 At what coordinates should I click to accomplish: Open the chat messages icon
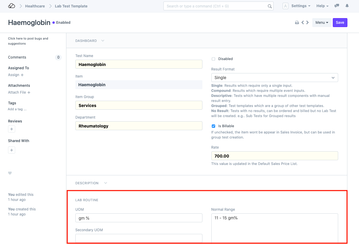click(x=337, y=6)
